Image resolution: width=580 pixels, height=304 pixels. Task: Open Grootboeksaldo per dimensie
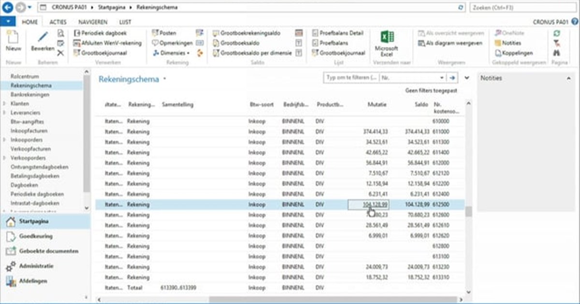pyautogui.click(x=252, y=53)
